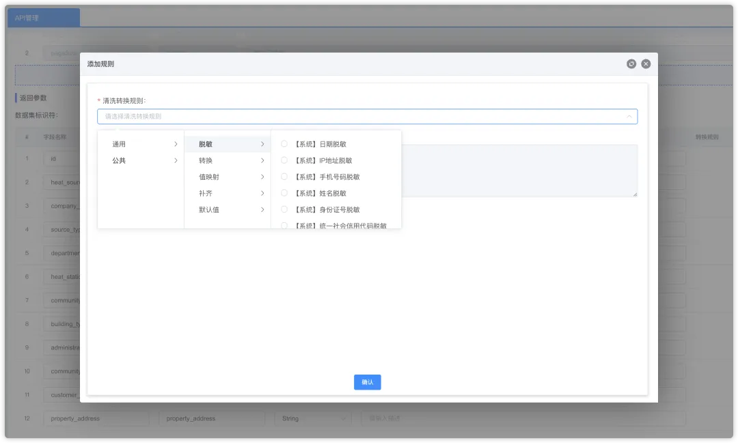Click the blue 确认 button
738x443 pixels.
tap(367, 382)
